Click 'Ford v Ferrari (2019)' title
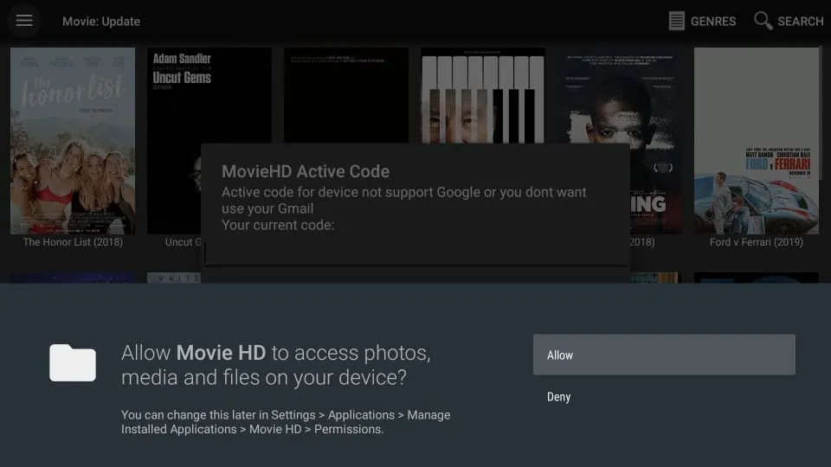Viewport: 831px width, 467px height. [757, 242]
